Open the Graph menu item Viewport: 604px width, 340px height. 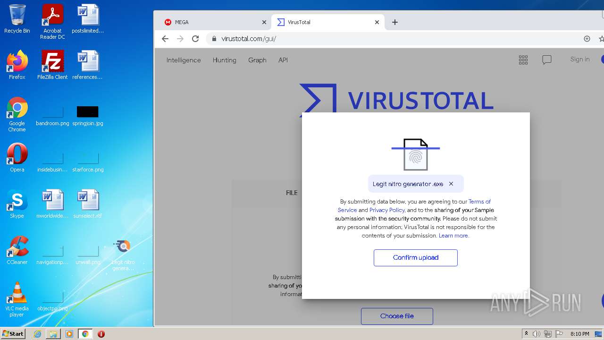click(x=257, y=60)
